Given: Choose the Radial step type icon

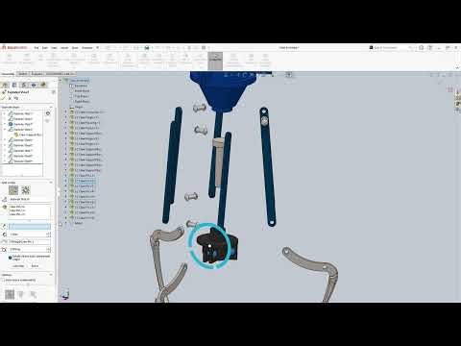Looking at the screenshot, I should coord(26,190).
